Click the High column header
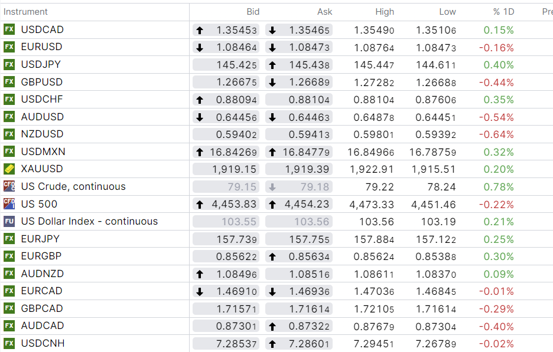This screenshot has height=352, width=553. pyautogui.click(x=385, y=12)
